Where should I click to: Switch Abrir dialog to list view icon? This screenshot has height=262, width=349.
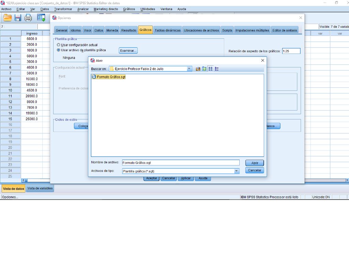click(211, 69)
